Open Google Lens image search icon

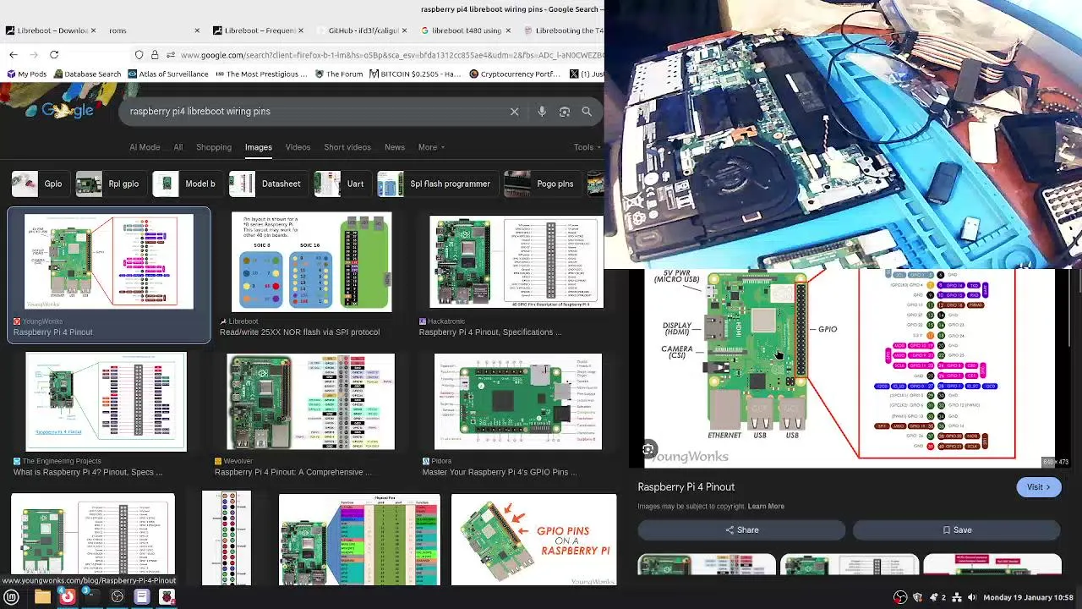tap(565, 112)
